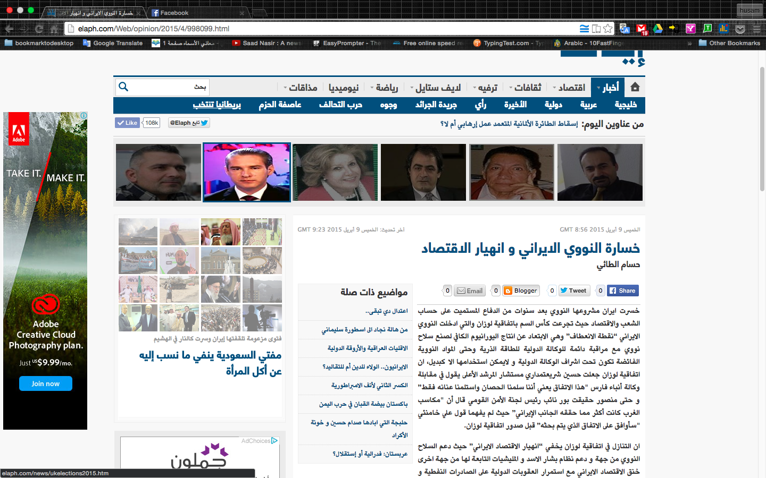766x478 pixels.
Task: Open the Gmail checker extension icon
Action: (642, 29)
